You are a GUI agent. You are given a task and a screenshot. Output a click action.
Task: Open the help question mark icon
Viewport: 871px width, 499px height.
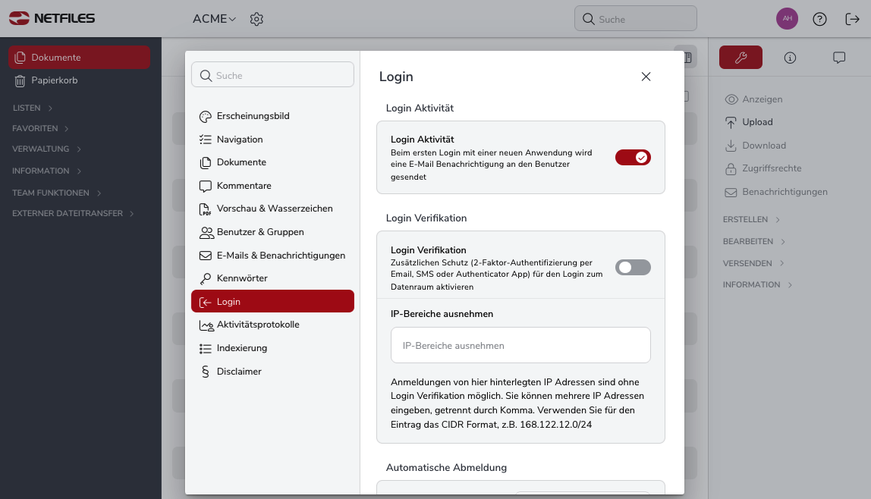(x=819, y=19)
